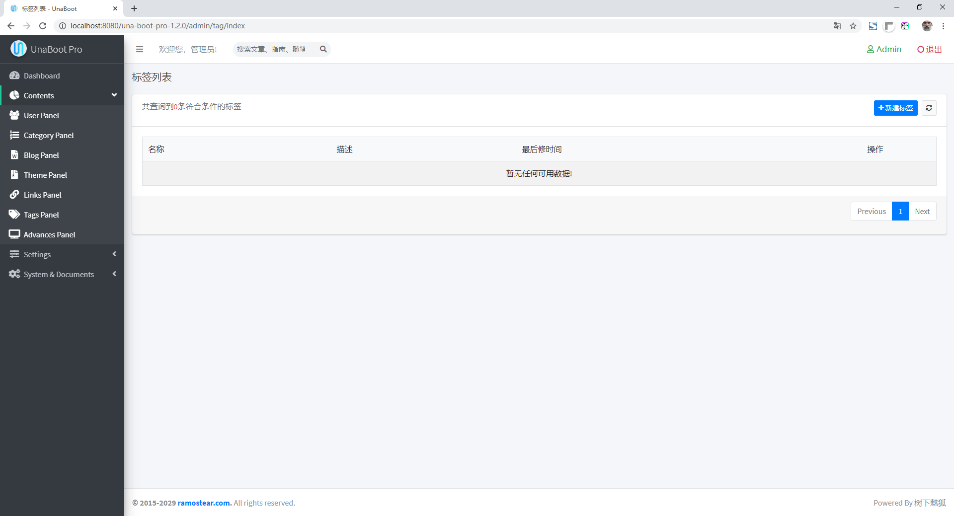954x516 pixels.
Task: Click the 最后修时间 column header
Action: pos(542,149)
